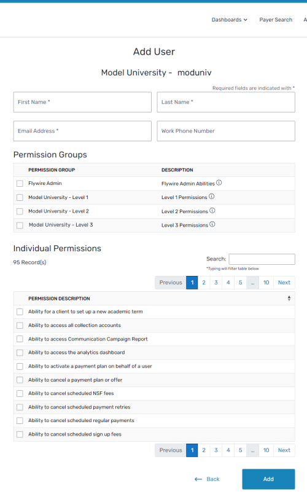Viewport: 307px width, 494px height.
Task: Enable cancel scheduled NSF fees permission
Action: pos(20,393)
